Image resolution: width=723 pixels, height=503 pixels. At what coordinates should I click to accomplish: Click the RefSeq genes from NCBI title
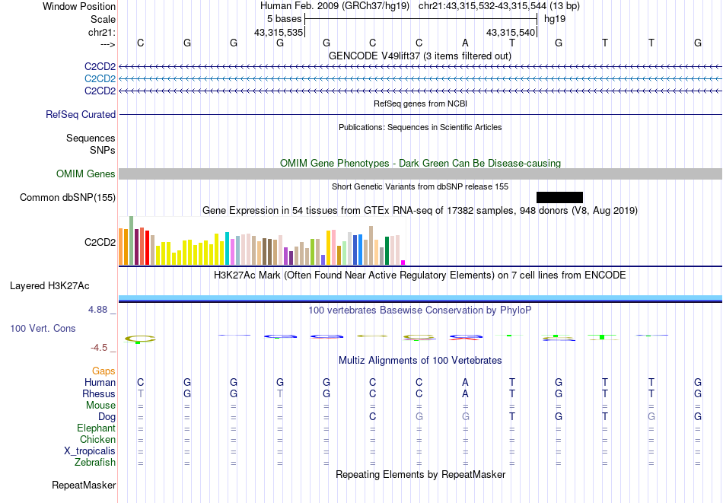click(x=420, y=103)
